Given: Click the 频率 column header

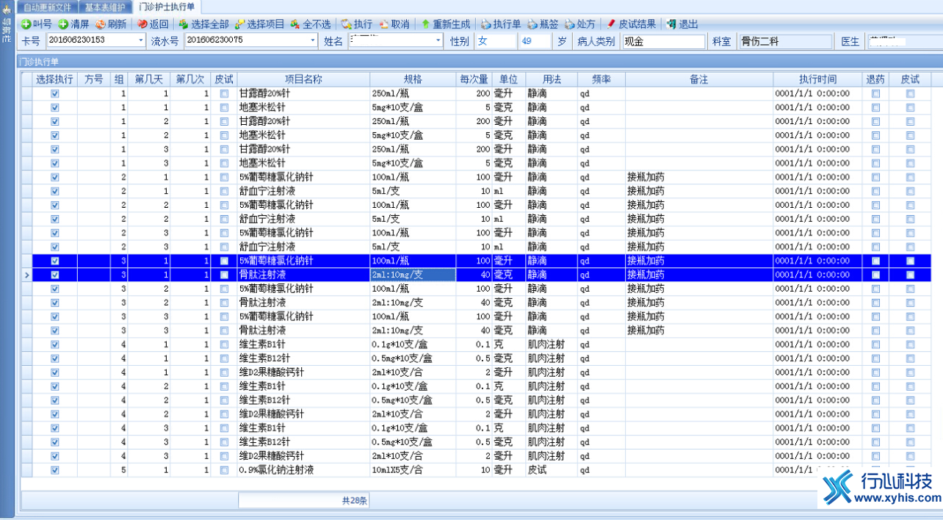Looking at the screenshot, I should 601,79.
